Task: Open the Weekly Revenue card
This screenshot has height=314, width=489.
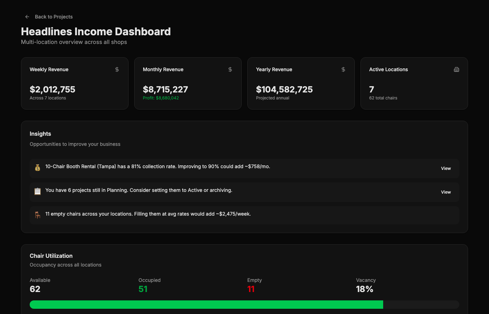Action: (x=75, y=83)
